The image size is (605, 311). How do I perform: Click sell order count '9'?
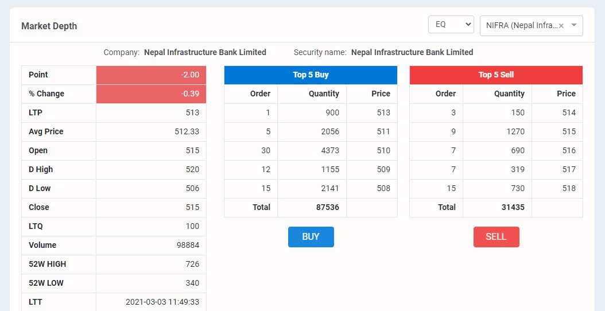point(453,131)
